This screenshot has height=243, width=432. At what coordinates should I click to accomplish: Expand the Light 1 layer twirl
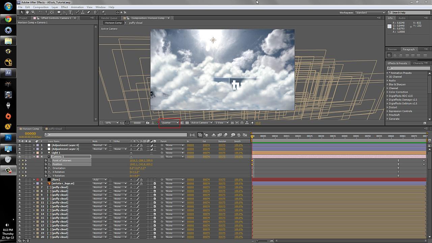point(34,153)
